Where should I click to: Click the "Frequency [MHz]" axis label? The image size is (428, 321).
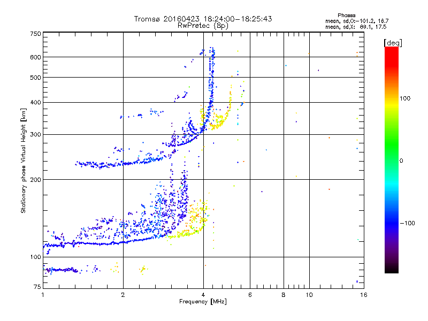click(203, 302)
